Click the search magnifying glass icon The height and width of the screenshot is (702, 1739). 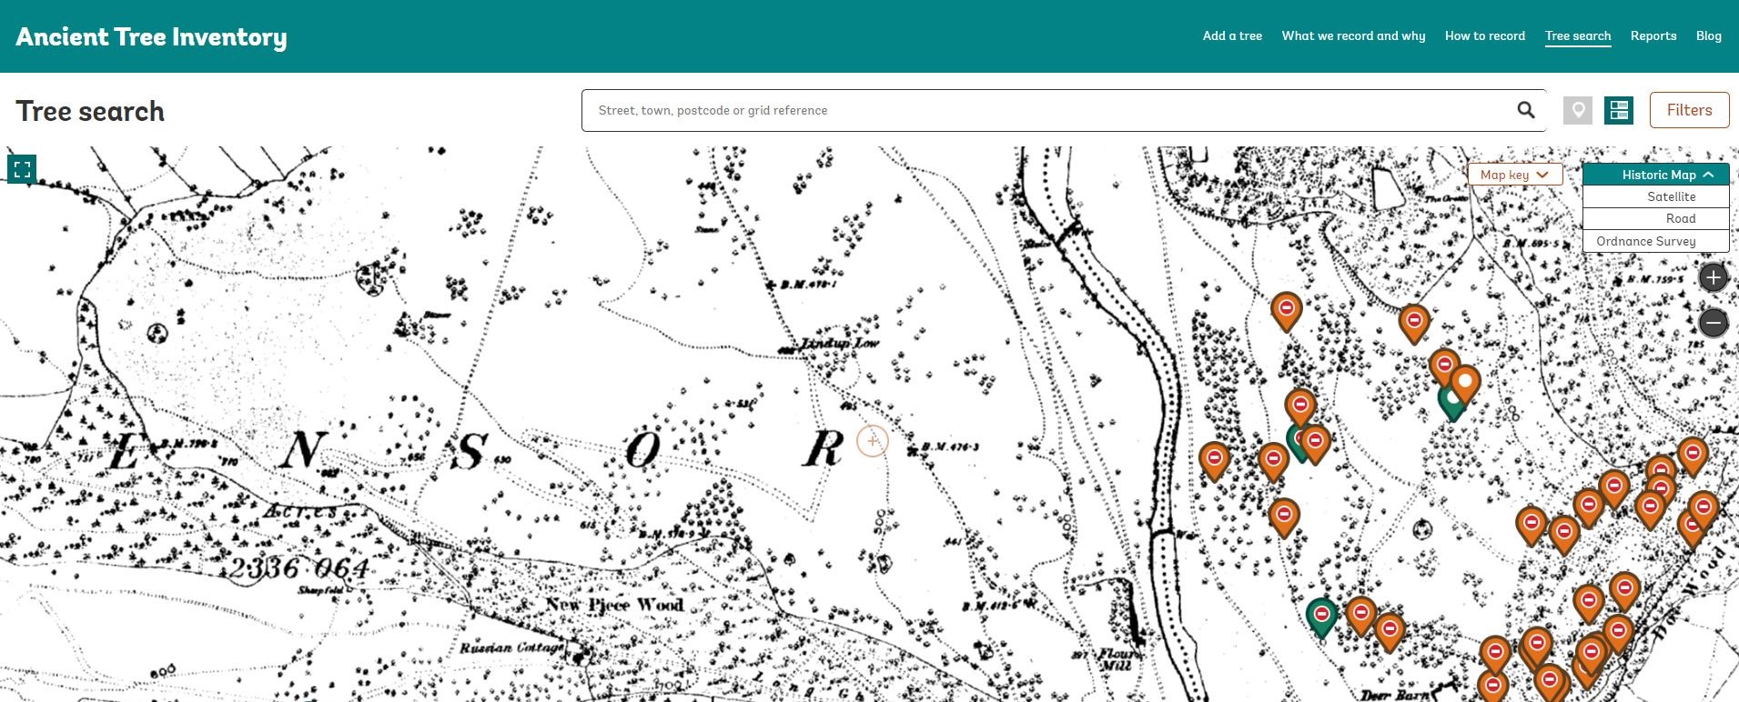click(1526, 110)
